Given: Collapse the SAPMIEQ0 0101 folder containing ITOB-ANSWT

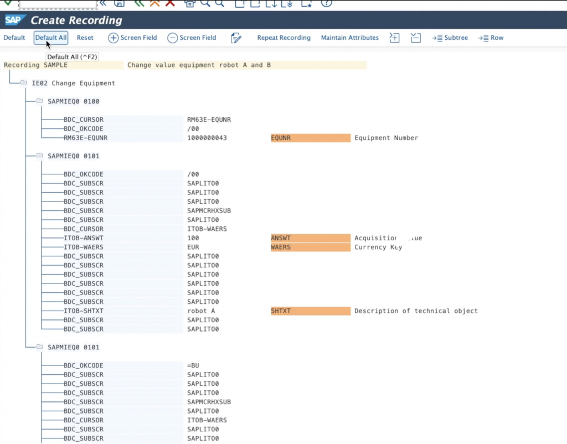Looking at the screenshot, I should pyautogui.click(x=40, y=156).
